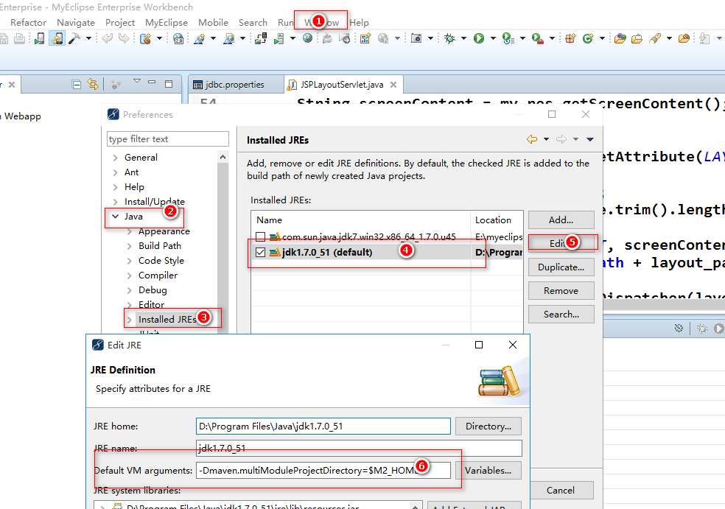Click the flashlight Search icon
Image resolution: width=725 pixels, height=509 pixels.
click(655, 38)
